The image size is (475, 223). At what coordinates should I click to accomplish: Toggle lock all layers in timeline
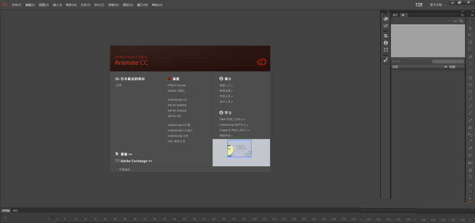pos(48,218)
